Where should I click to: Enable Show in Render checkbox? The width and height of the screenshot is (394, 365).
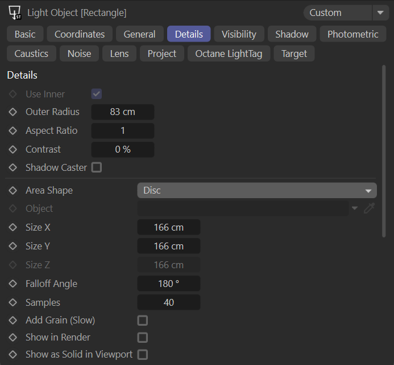click(x=143, y=338)
